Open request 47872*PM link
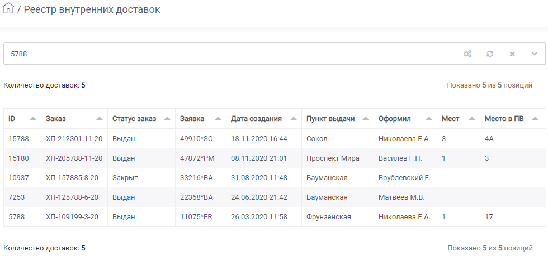Image resolution: width=548 pixels, height=256 pixels. click(x=197, y=158)
